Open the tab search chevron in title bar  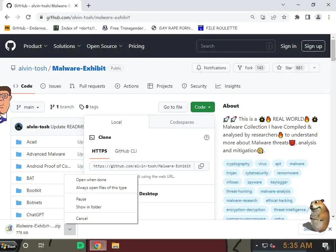tap(283, 5)
